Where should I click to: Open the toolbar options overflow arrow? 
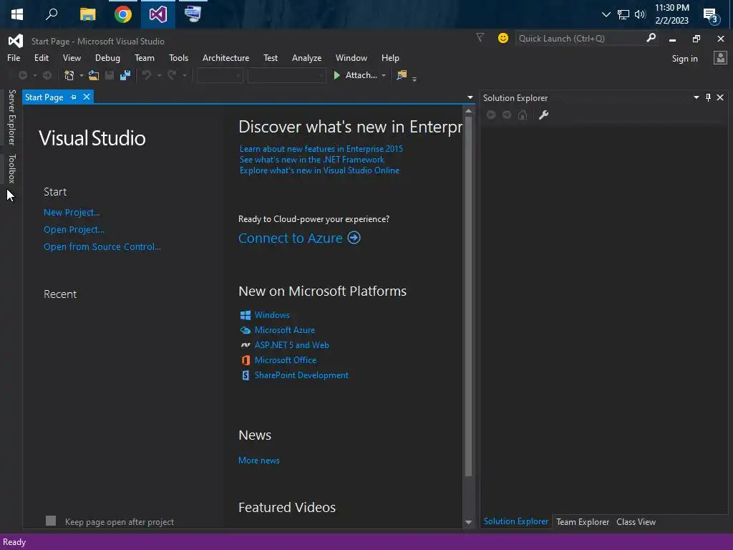point(414,79)
